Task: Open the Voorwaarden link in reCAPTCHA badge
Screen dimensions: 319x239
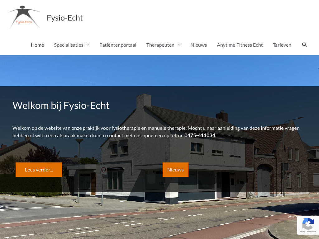Action: pyautogui.click(x=311, y=232)
